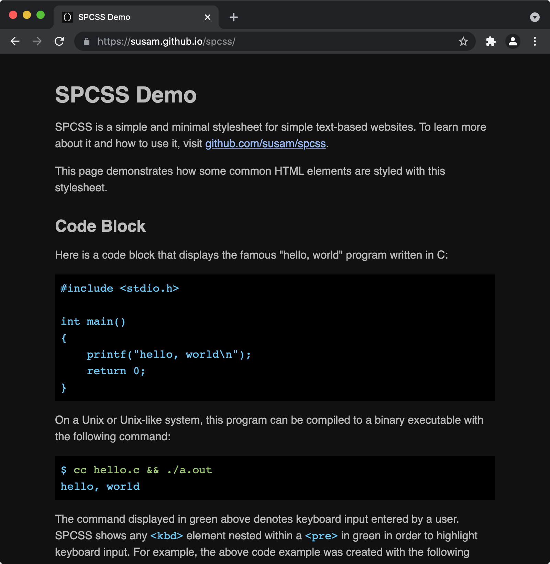Follow the github.com/susam/spcss link
550x564 pixels.
[x=265, y=144]
